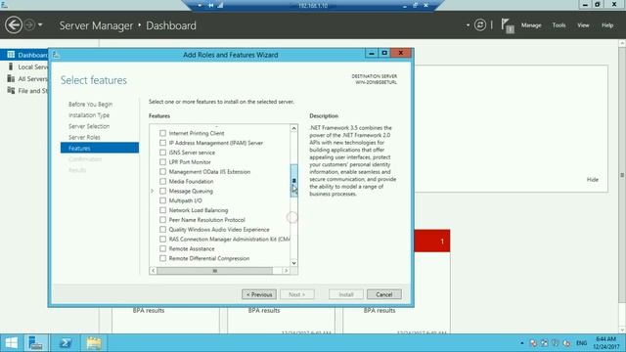Click the remote session signal icon
The width and height of the screenshot is (626, 352).
point(220,5)
